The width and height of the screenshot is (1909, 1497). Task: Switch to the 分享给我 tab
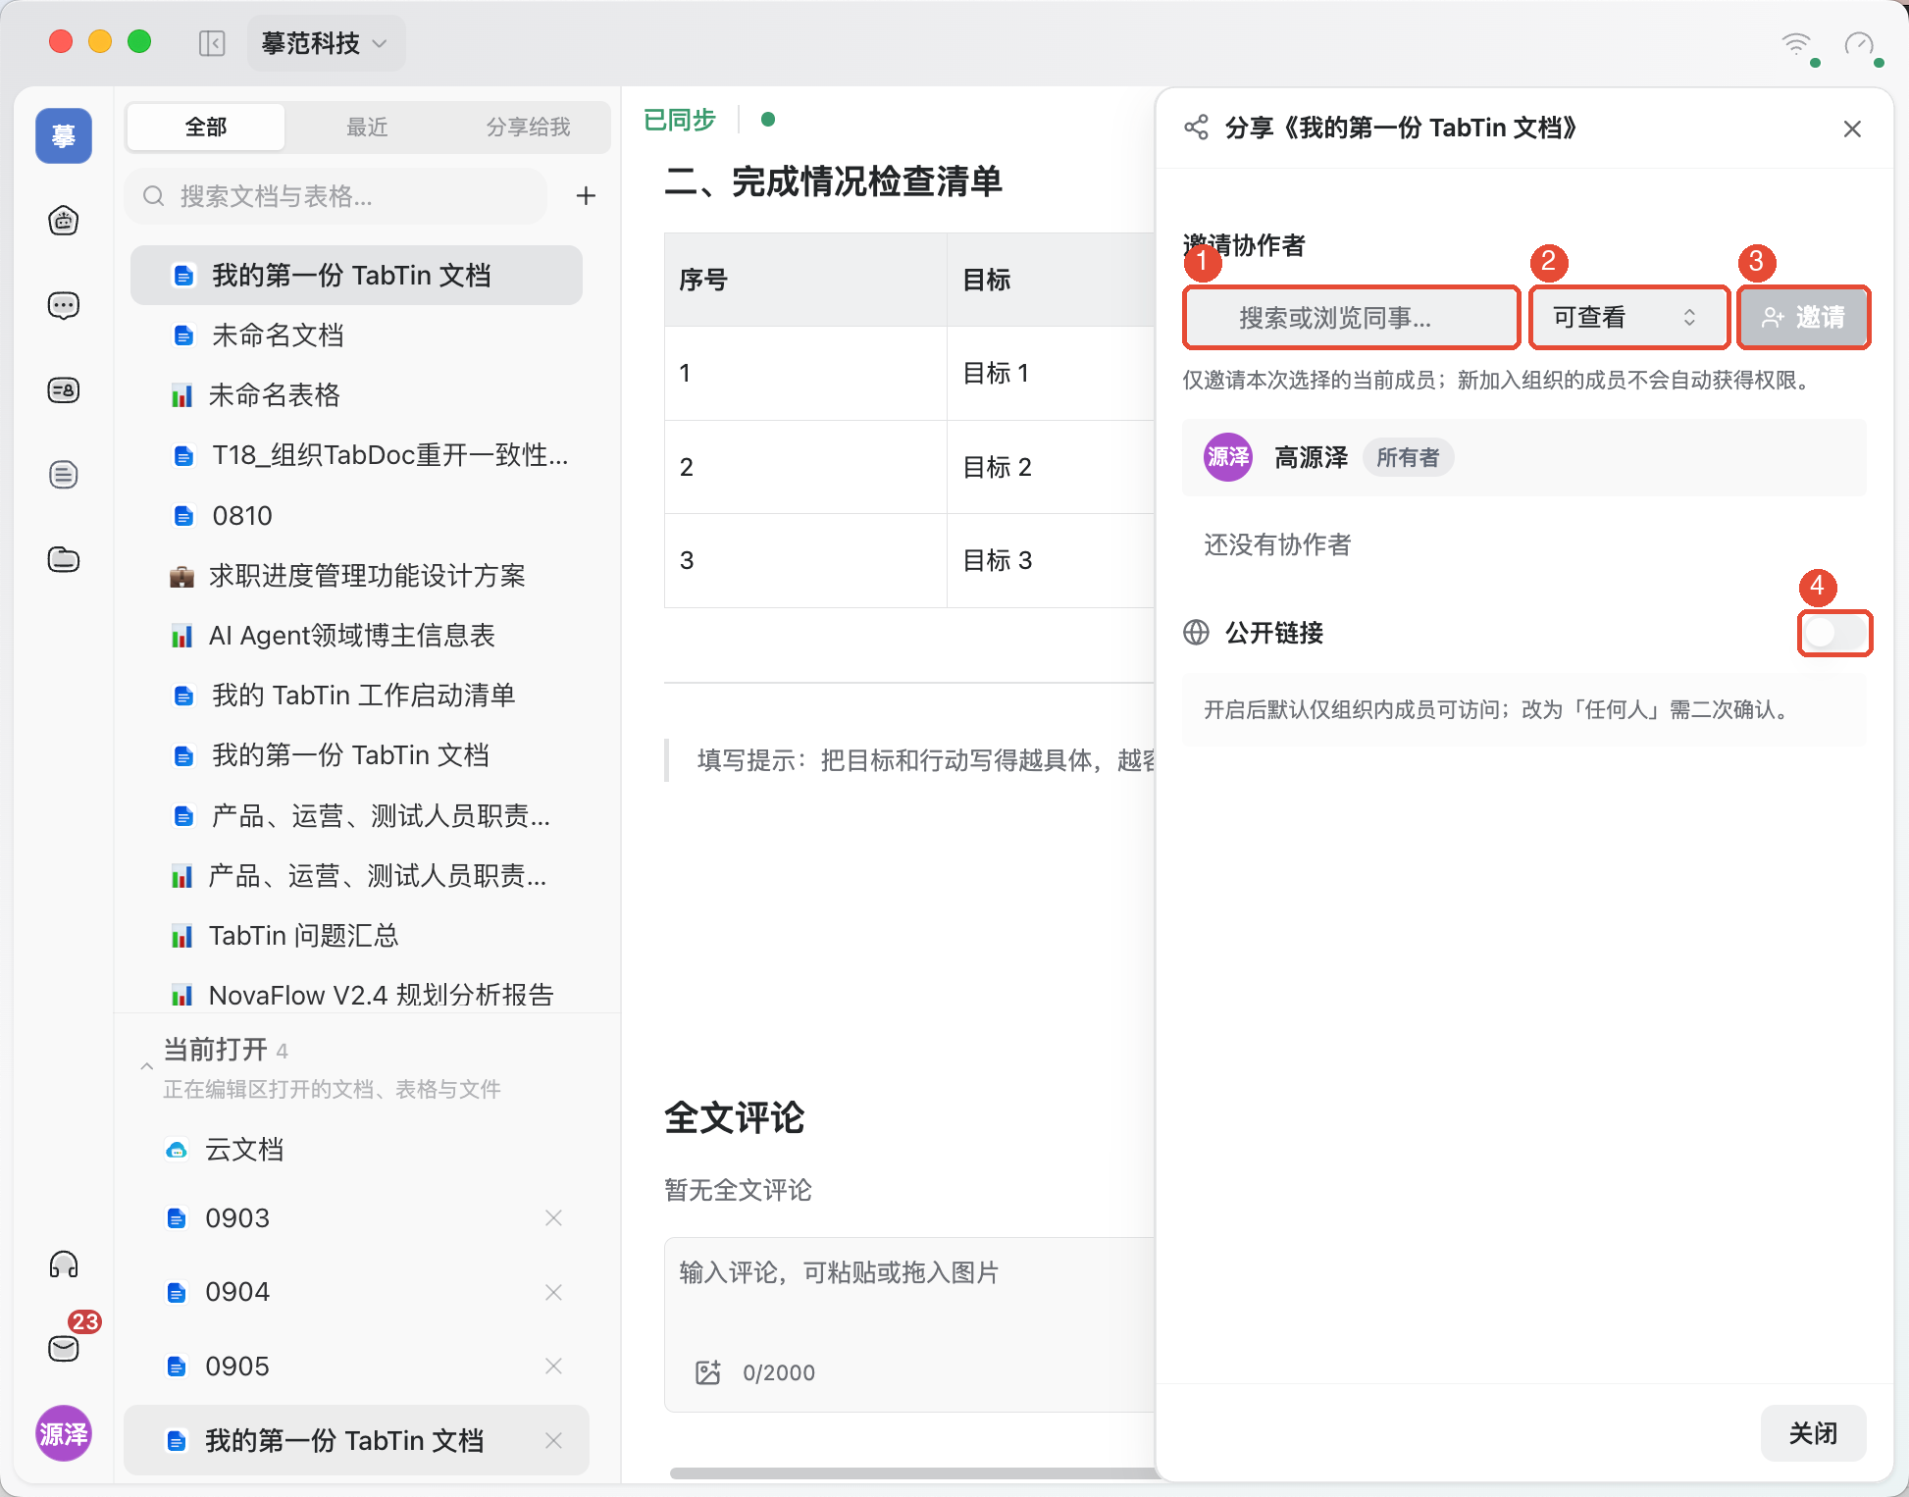[x=528, y=127]
